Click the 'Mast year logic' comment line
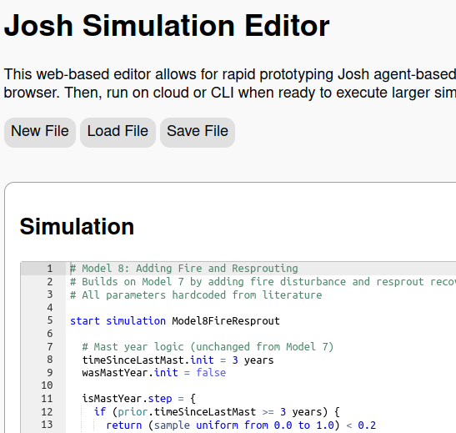 pyautogui.click(x=208, y=347)
